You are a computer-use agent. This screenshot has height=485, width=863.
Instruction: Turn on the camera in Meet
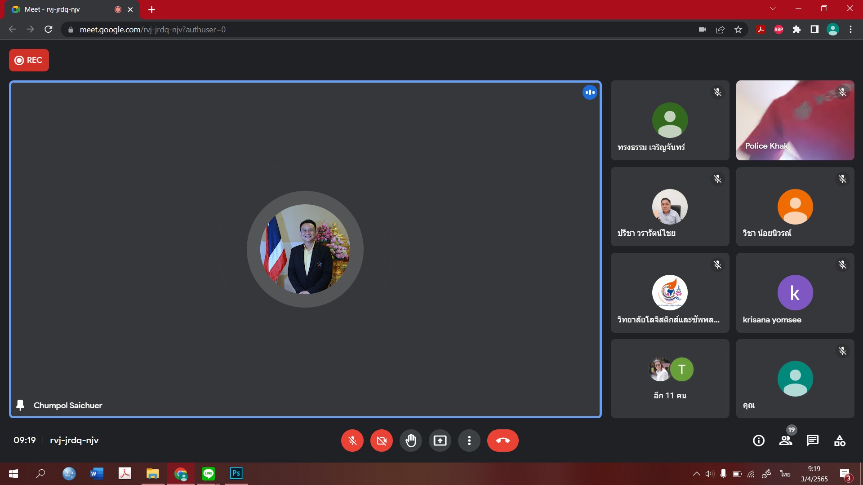click(x=381, y=441)
